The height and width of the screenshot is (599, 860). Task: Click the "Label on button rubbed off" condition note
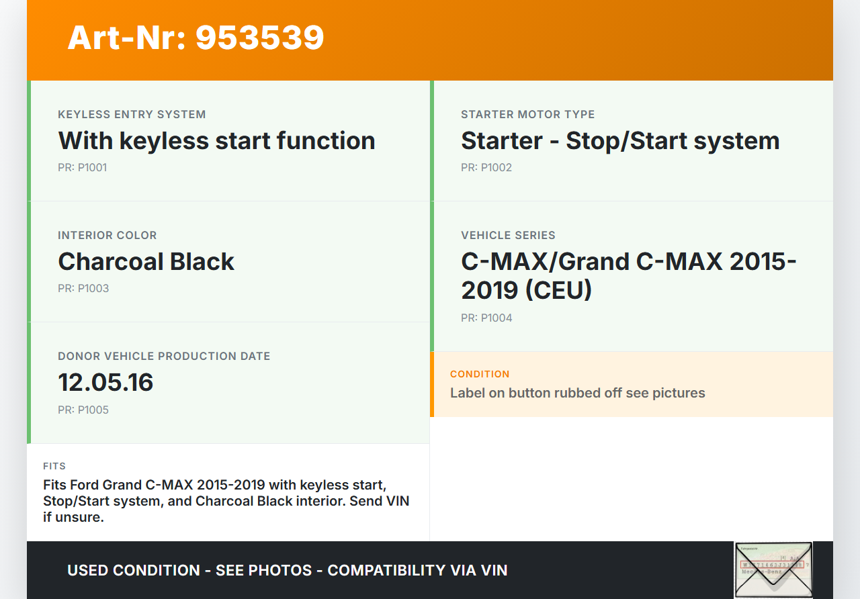point(577,393)
